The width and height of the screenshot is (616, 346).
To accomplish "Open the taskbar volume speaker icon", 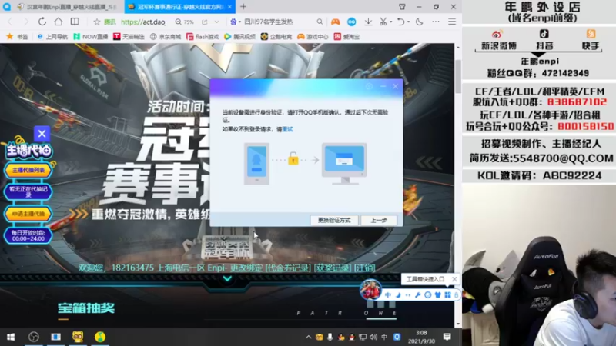I will click(x=373, y=337).
